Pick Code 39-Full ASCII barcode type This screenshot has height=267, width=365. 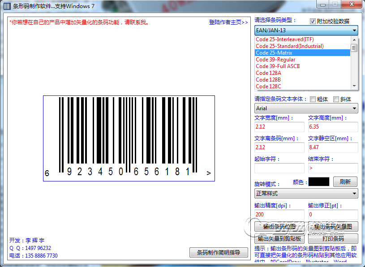point(302,66)
